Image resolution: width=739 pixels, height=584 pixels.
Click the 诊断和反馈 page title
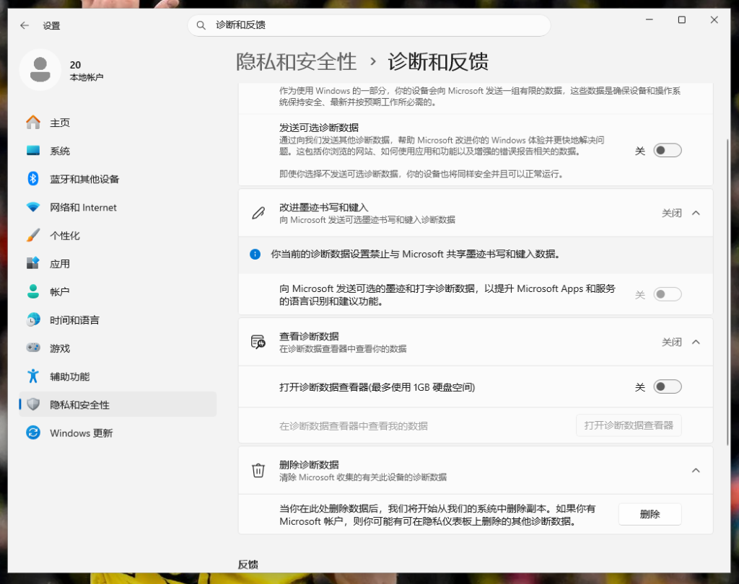438,62
